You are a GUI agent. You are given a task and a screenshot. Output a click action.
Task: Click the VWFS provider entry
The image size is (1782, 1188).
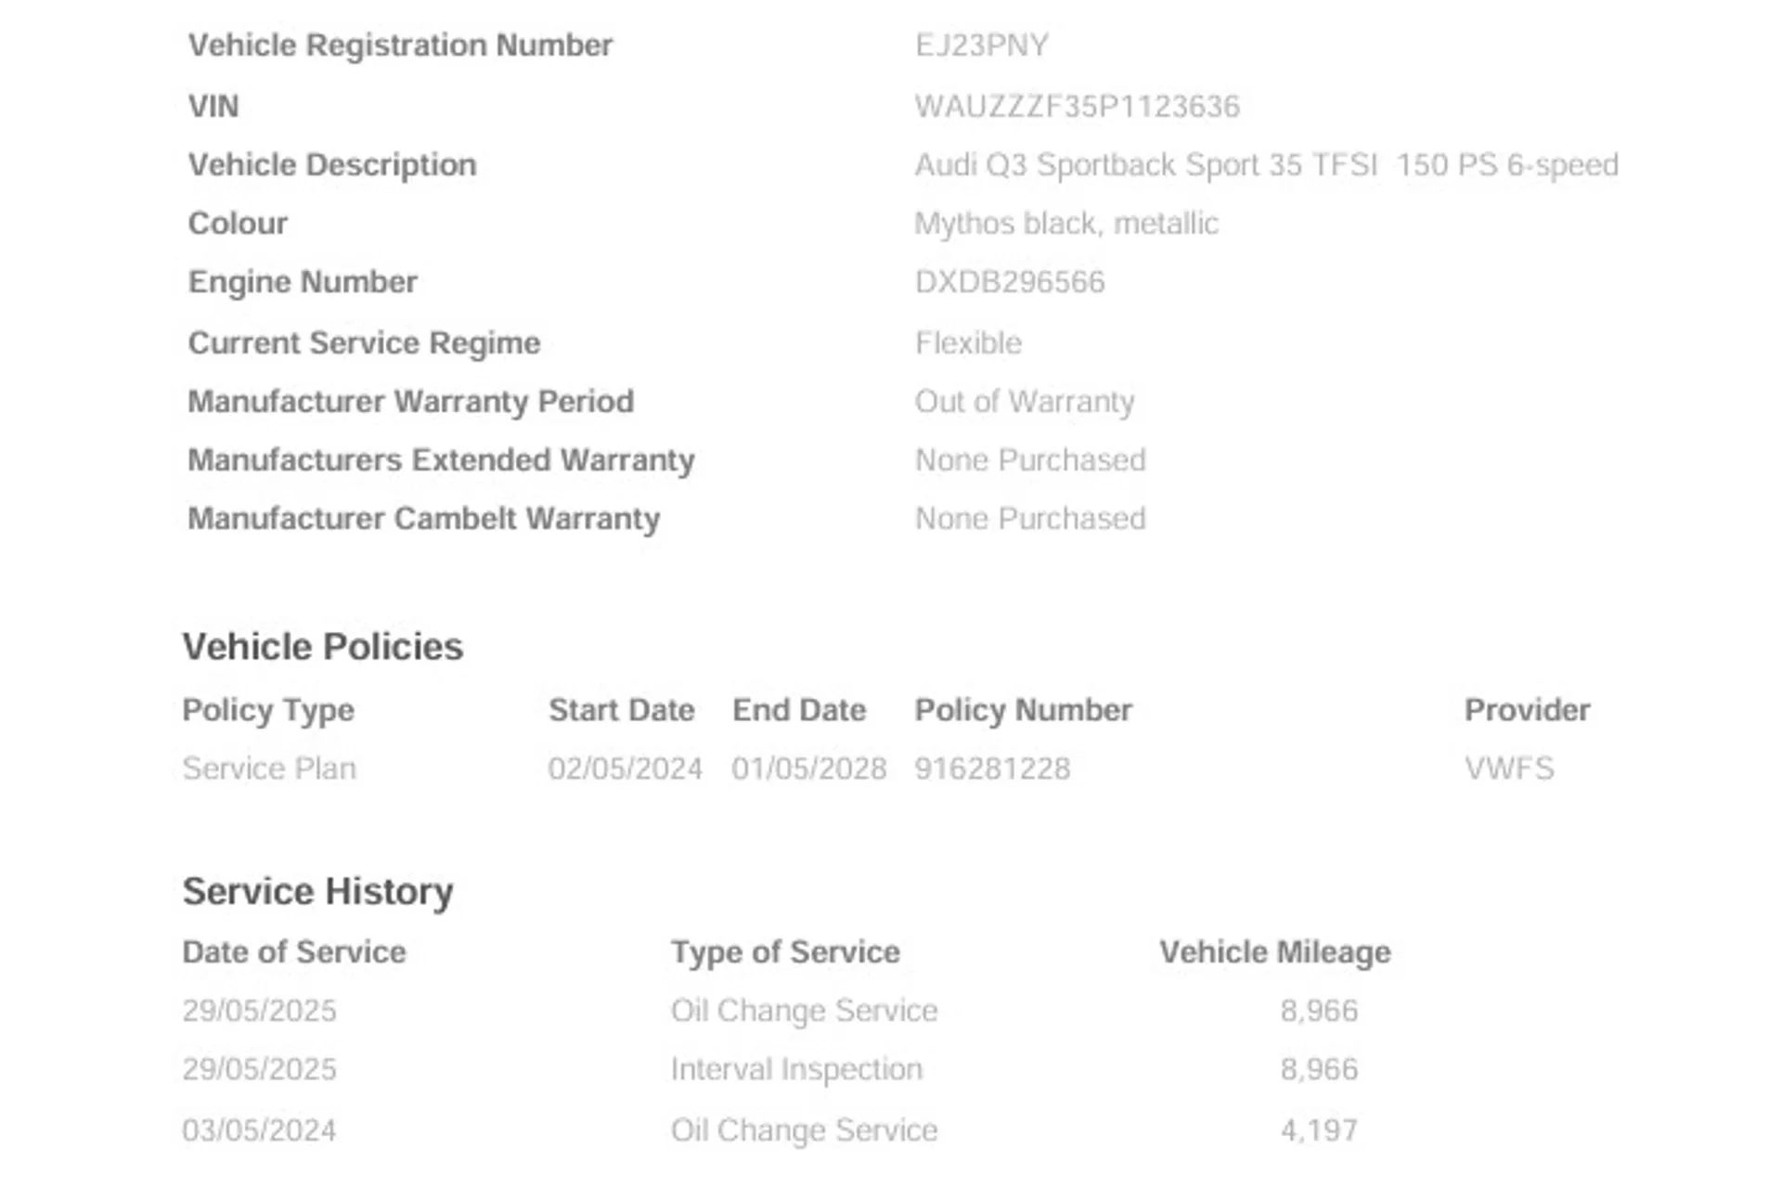1509,768
